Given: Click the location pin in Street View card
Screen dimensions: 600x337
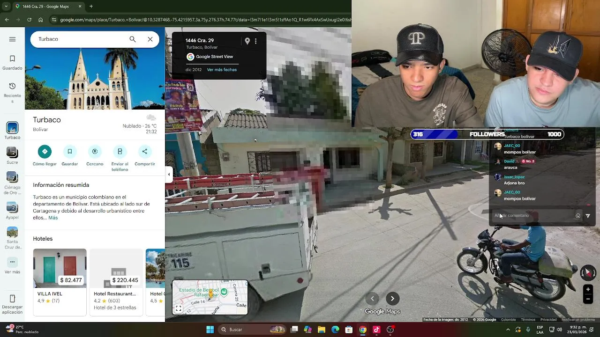Looking at the screenshot, I should coord(247,41).
